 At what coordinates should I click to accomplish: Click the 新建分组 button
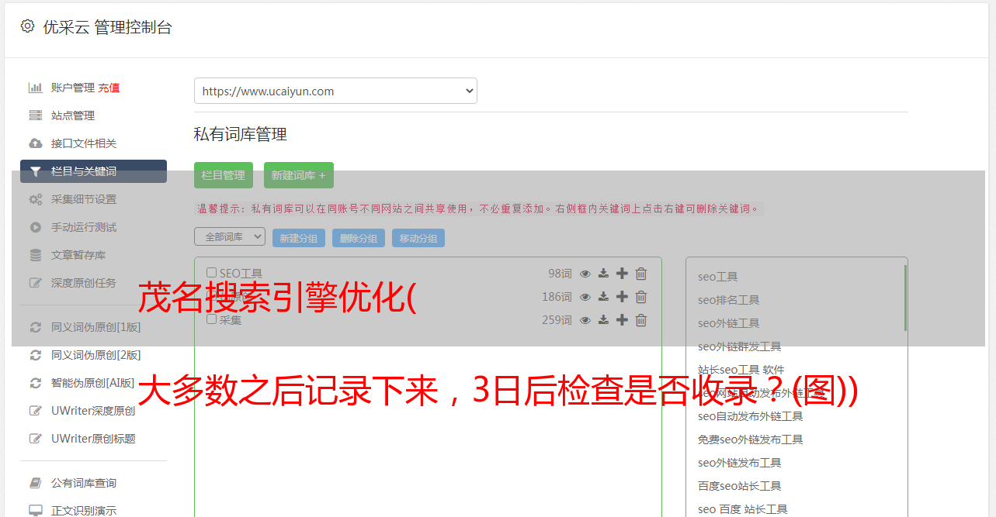299,238
